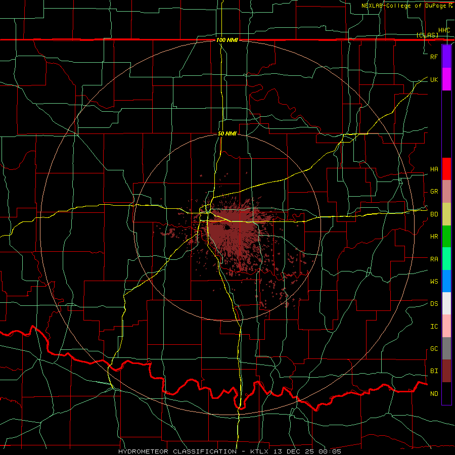Click the 13 DEC 25 date stamp
Viewport: 455px width, 455px height.
pyautogui.click(x=295, y=451)
